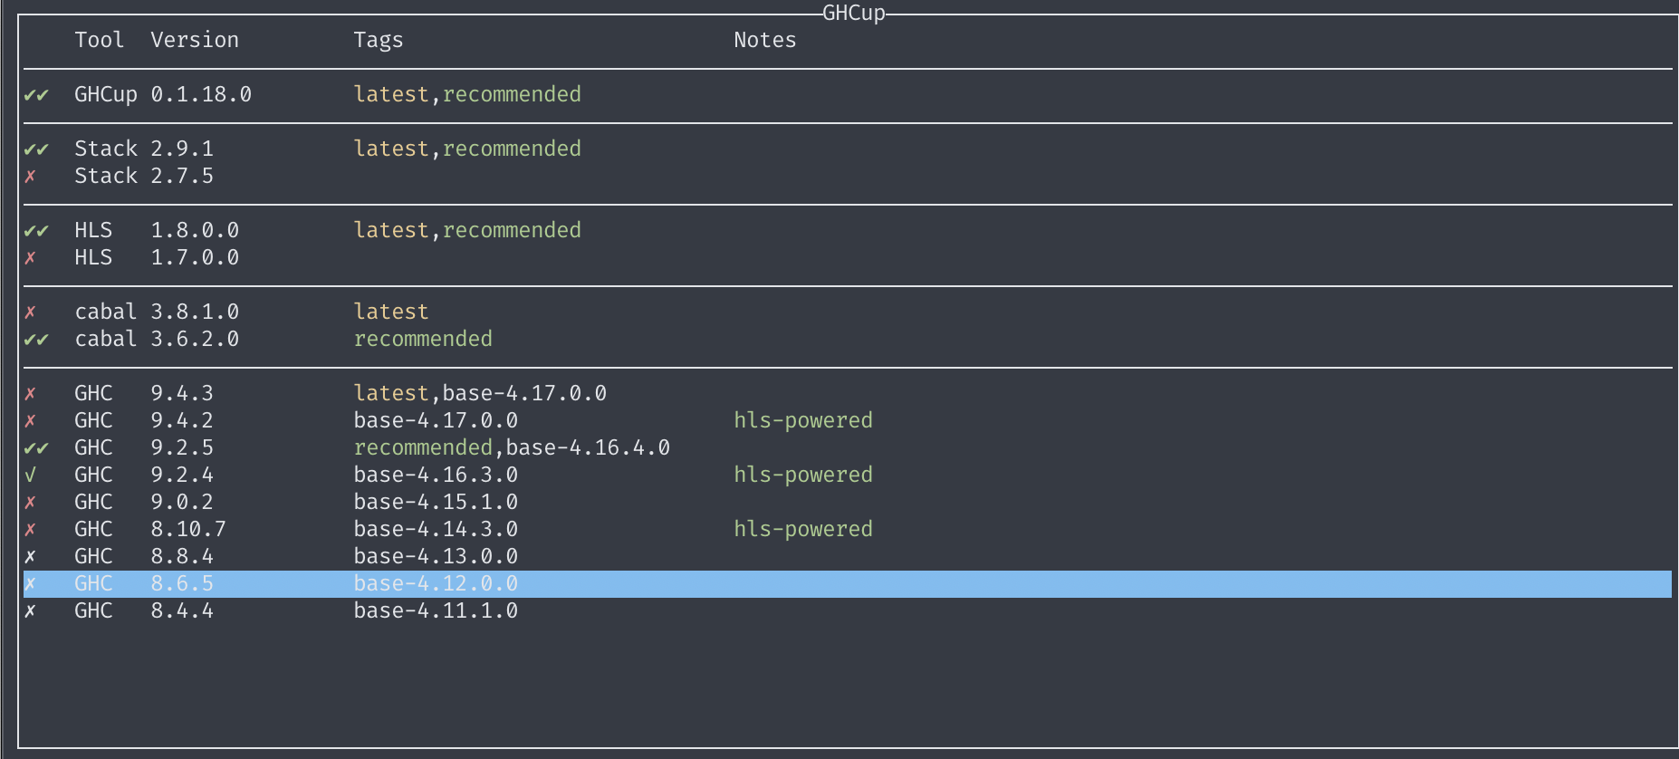This screenshot has width=1679, height=759.
Task: Click the white cross beside GHC 8.8.4
Action: [x=30, y=557]
